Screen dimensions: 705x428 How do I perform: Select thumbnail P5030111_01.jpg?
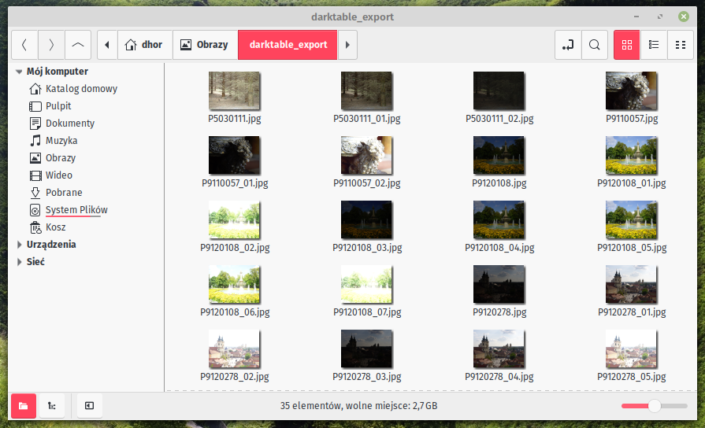point(366,90)
